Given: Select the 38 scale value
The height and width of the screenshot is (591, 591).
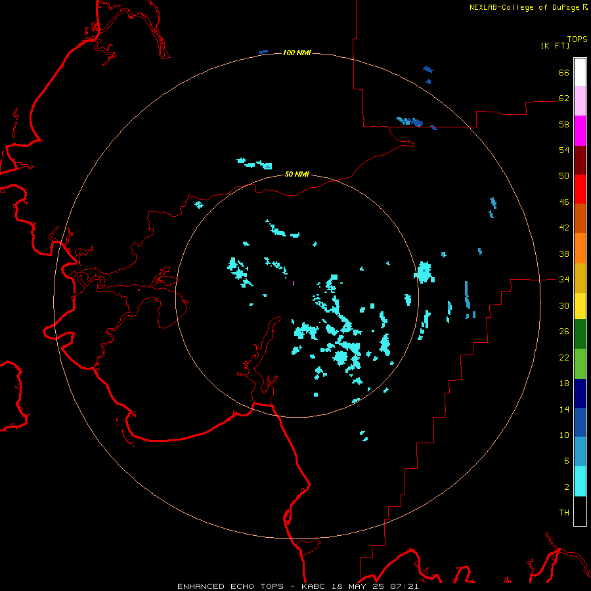Looking at the screenshot, I should pyautogui.click(x=564, y=253).
